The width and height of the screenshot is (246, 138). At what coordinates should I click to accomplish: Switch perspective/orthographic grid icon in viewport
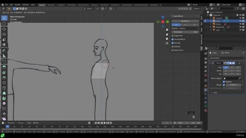click(x=167, y=43)
